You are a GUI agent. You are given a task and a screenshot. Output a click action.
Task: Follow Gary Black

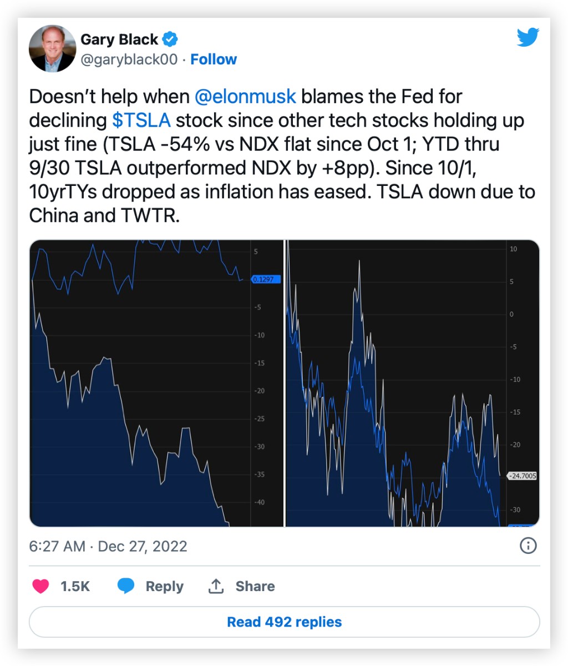(214, 59)
